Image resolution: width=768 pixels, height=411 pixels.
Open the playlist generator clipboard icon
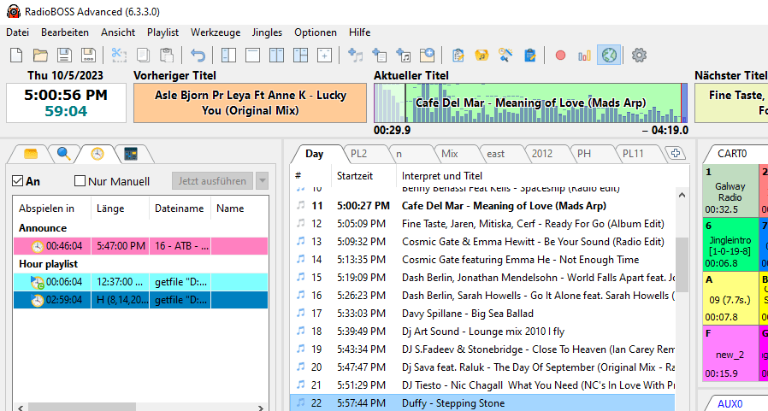pyautogui.click(x=458, y=56)
